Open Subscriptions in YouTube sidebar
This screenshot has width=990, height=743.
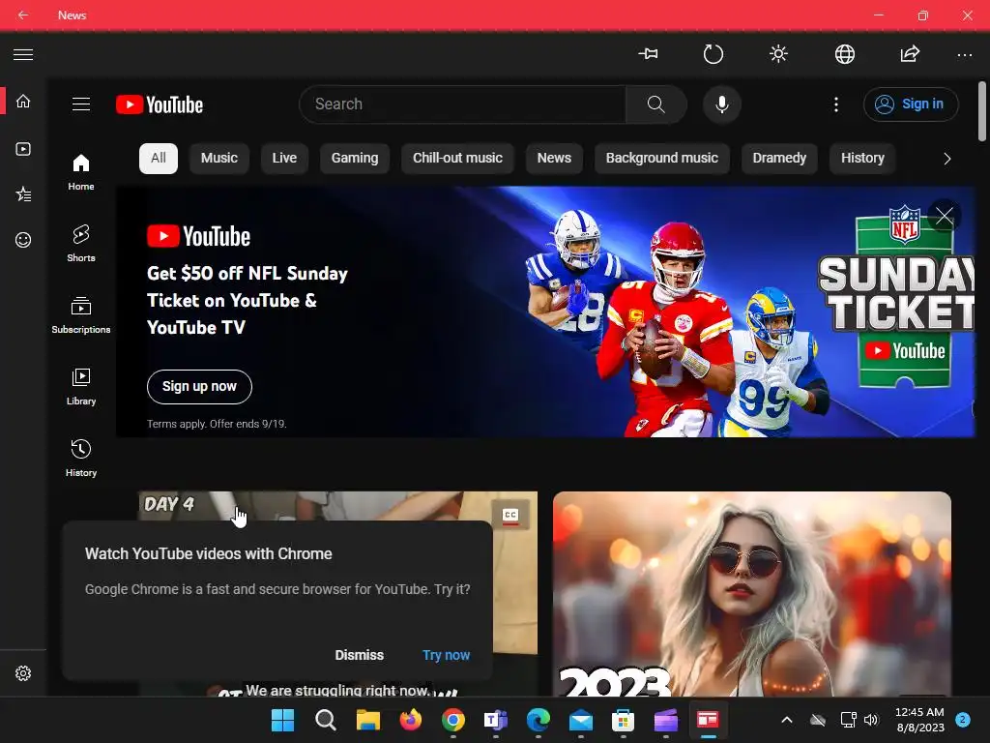(x=81, y=314)
